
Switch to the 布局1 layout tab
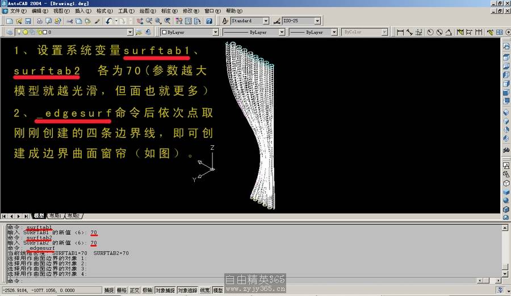tap(55, 216)
